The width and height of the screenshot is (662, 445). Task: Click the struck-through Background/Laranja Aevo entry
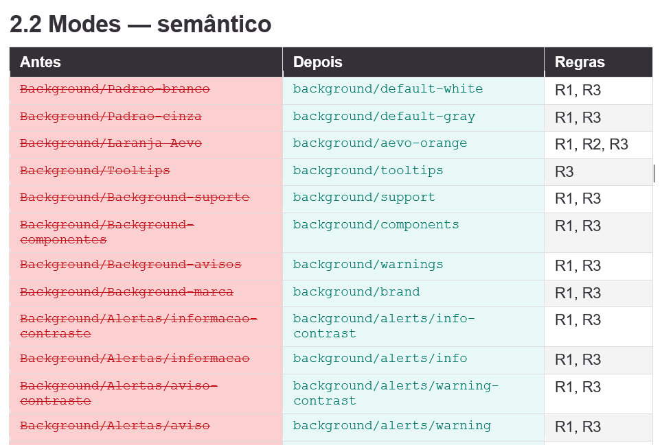click(111, 143)
